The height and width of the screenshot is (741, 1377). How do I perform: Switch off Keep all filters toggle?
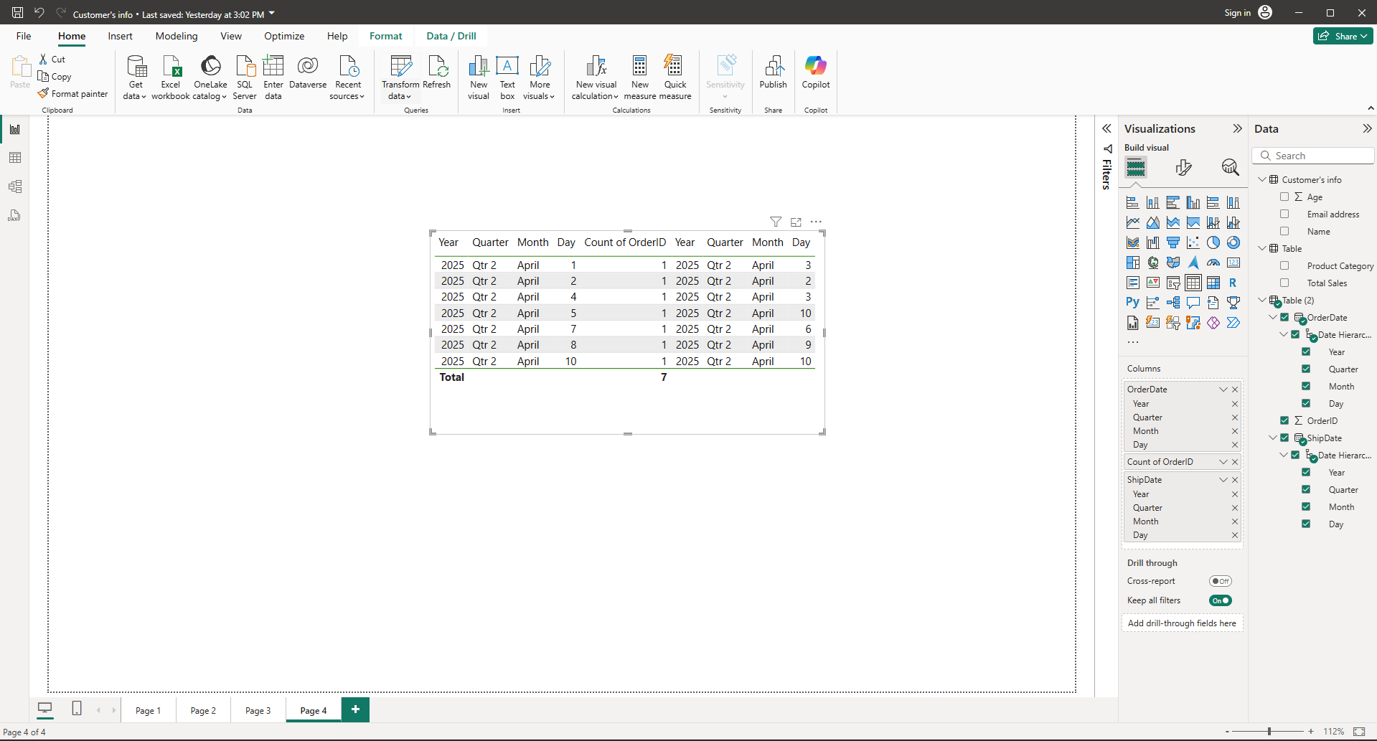click(x=1220, y=600)
